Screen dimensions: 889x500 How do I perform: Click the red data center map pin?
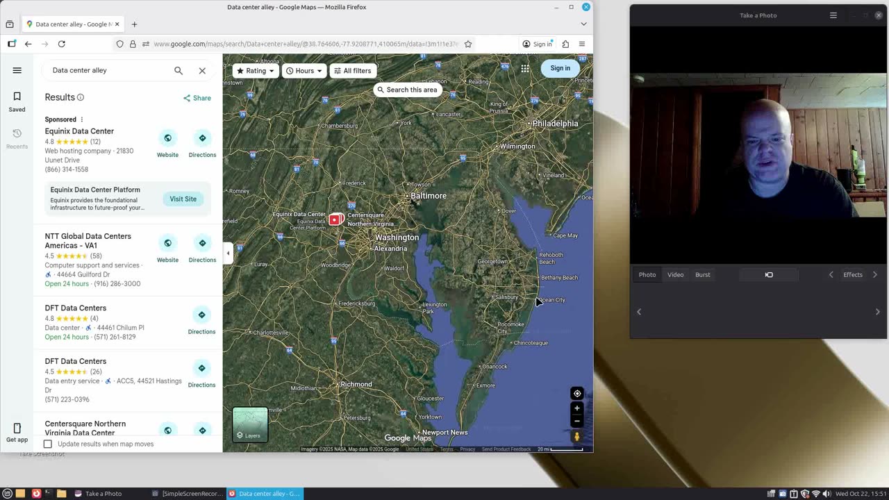tap(335, 219)
